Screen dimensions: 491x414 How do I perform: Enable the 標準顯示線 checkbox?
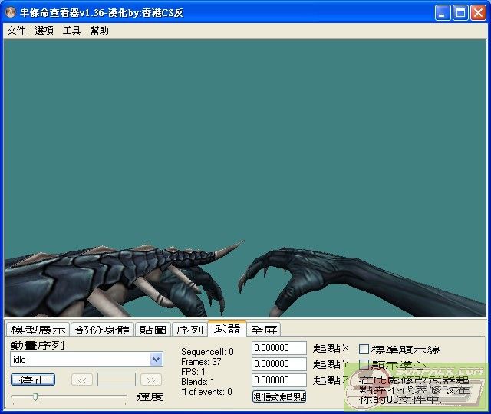click(364, 350)
